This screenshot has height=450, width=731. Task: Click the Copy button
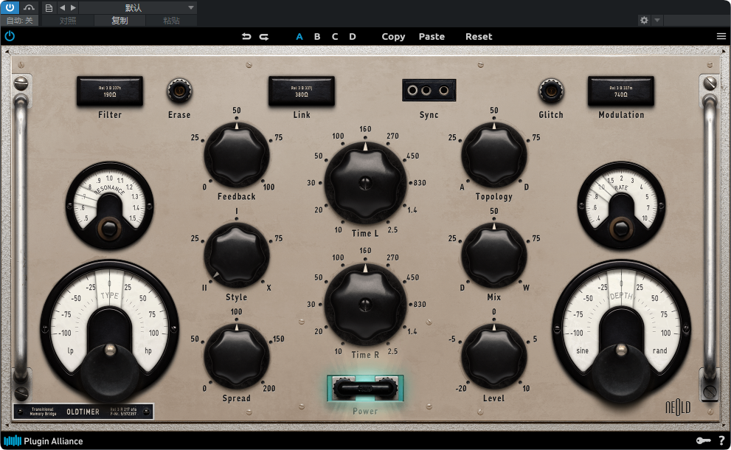point(393,36)
